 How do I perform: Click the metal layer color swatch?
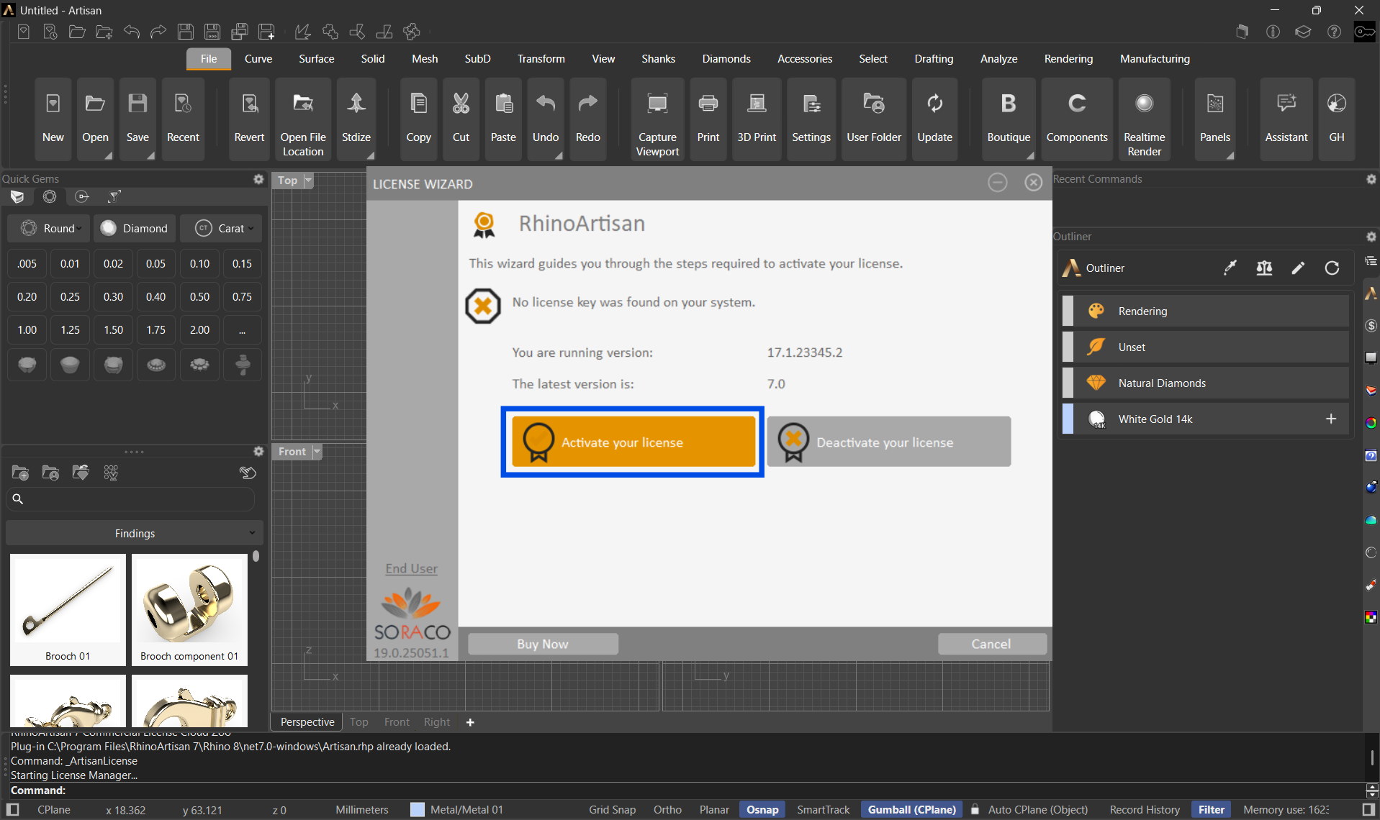[x=417, y=809]
